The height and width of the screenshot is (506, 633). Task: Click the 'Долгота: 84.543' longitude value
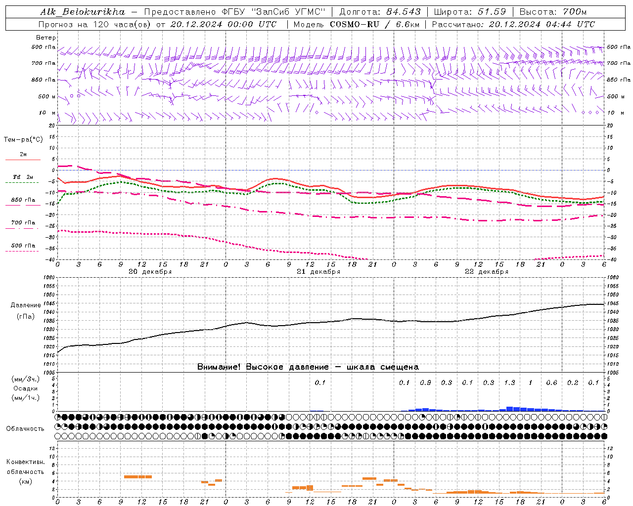pyautogui.click(x=380, y=11)
